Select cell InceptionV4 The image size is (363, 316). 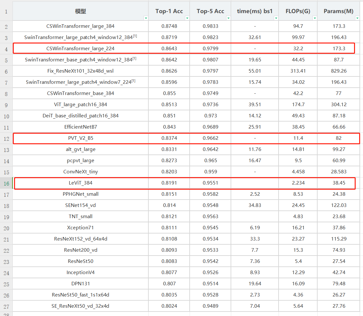point(81,273)
